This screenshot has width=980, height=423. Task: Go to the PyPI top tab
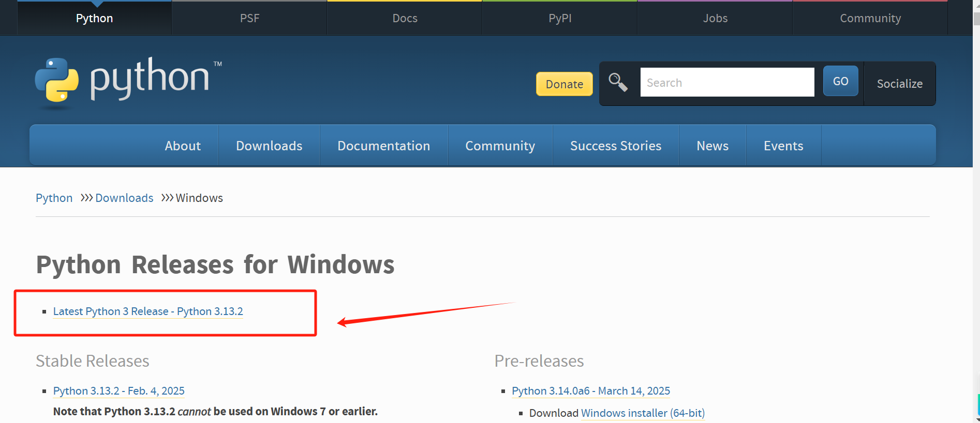click(560, 18)
